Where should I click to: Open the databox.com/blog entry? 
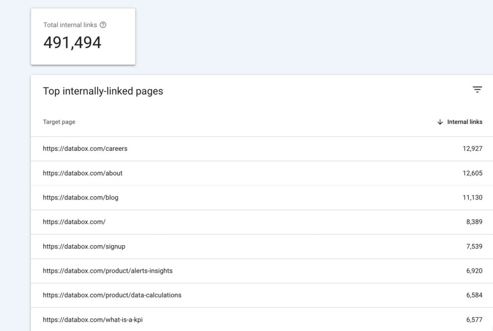tap(80, 197)
